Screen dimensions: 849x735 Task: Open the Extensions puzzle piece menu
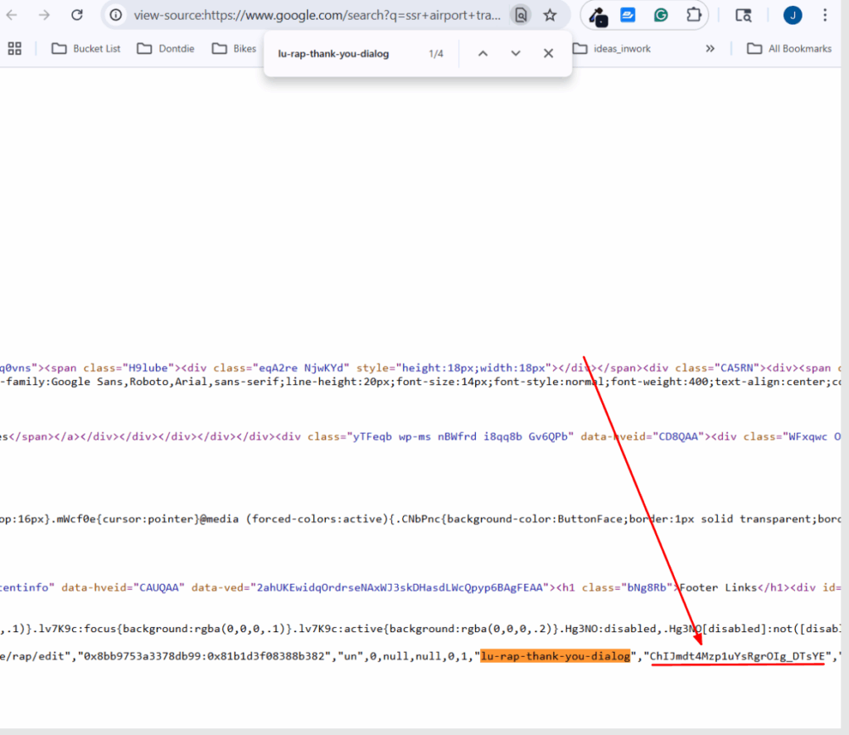pos(693,15)
